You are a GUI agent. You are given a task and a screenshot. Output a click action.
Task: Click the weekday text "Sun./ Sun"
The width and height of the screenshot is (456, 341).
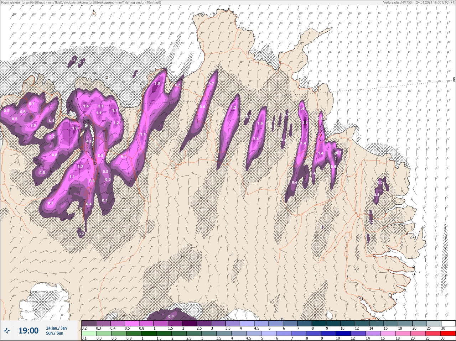[x=55, y=333]
